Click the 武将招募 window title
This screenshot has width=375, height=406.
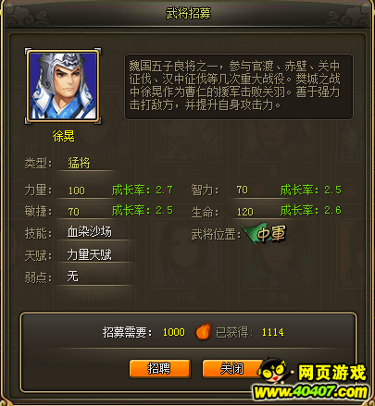(x=188, y=13)
